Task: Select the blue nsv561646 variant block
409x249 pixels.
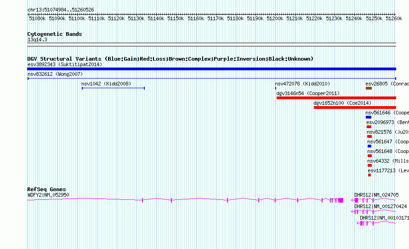Action: pyautogui.click(x=368, y=117)
